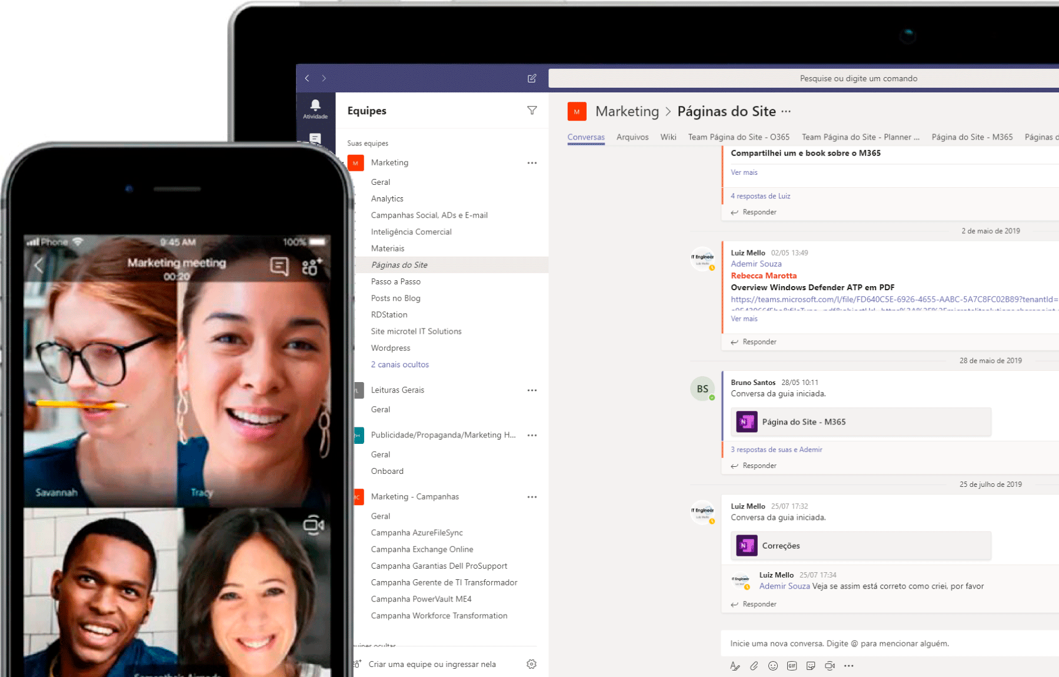Select Campanha AzureFileSync channel
Viewport: 1059px width, 677px height.
click(x=417, y=533)
